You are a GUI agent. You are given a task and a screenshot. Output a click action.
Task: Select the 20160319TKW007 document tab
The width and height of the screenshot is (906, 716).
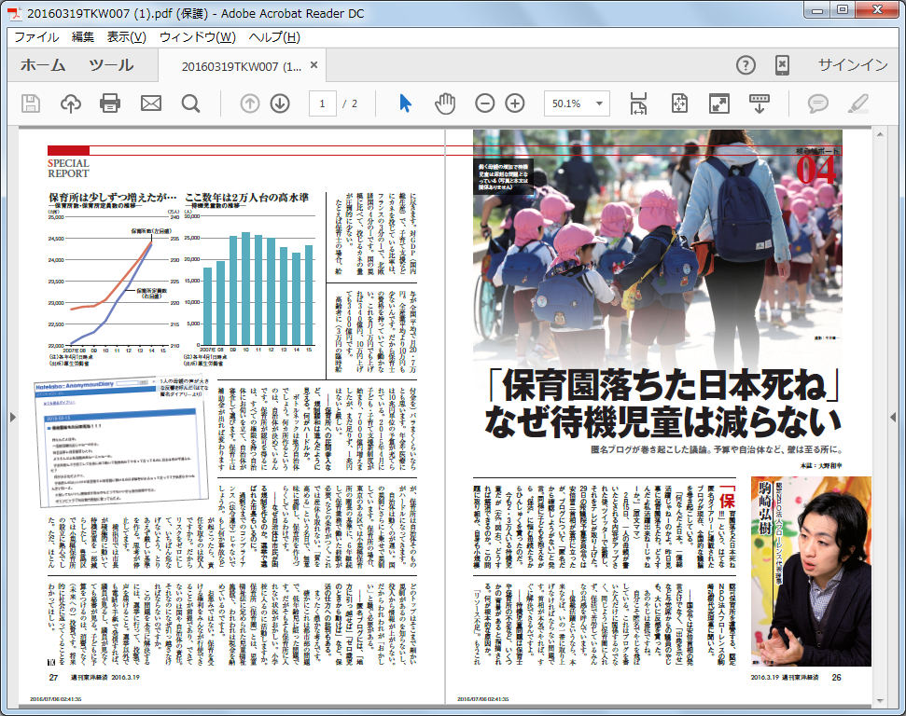click(x=242, y=66)
